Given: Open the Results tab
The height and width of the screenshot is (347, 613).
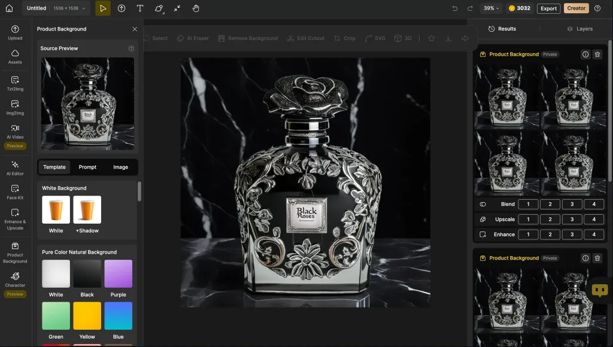Looking at the screenshot, I should point(502,29).
